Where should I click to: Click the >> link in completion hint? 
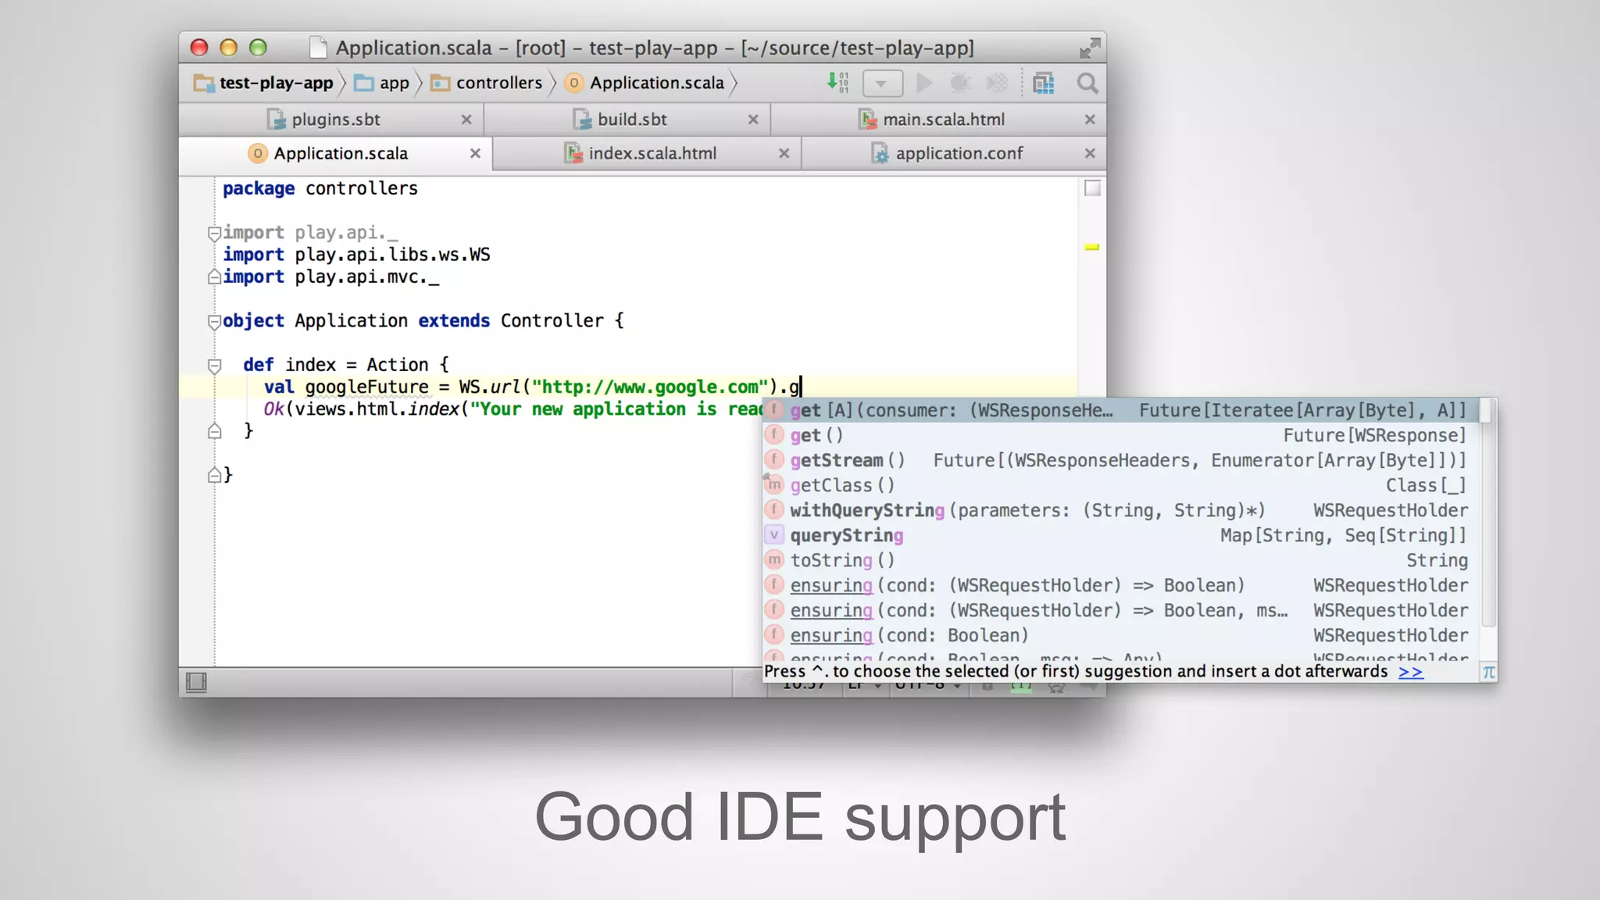[1410, 672]
